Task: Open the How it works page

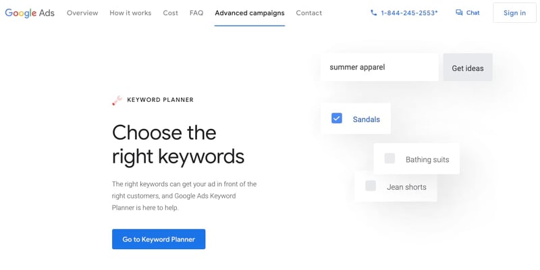Action: [130, 13]
